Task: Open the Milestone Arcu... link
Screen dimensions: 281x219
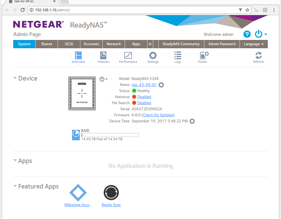Action: [x=78, y=205]
